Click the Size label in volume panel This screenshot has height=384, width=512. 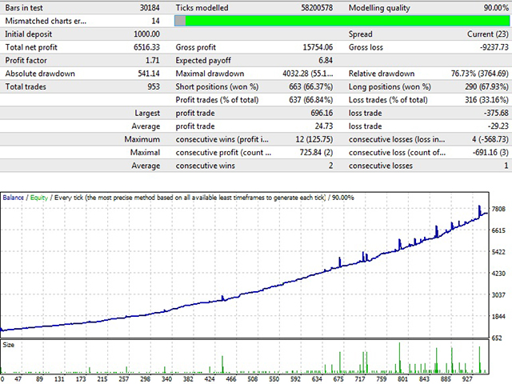[8, 345]
